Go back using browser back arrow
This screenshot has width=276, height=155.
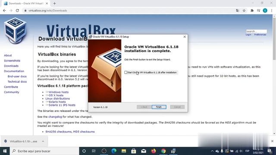pos(4,10)
